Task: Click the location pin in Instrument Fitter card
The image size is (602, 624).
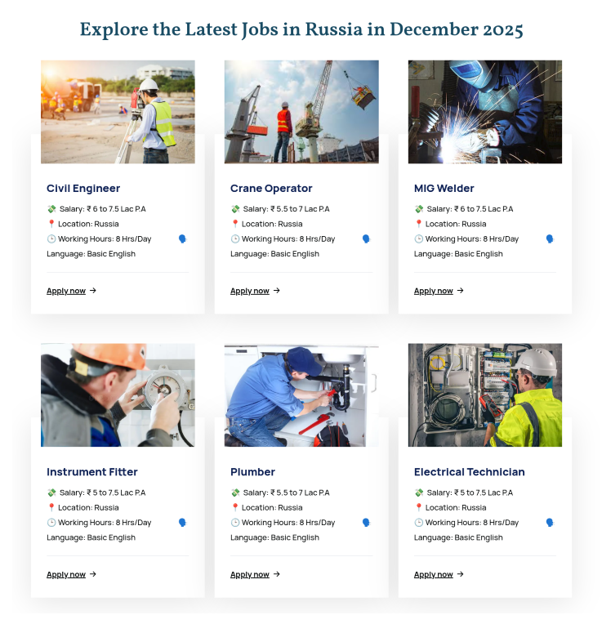Action: [51, 508]
